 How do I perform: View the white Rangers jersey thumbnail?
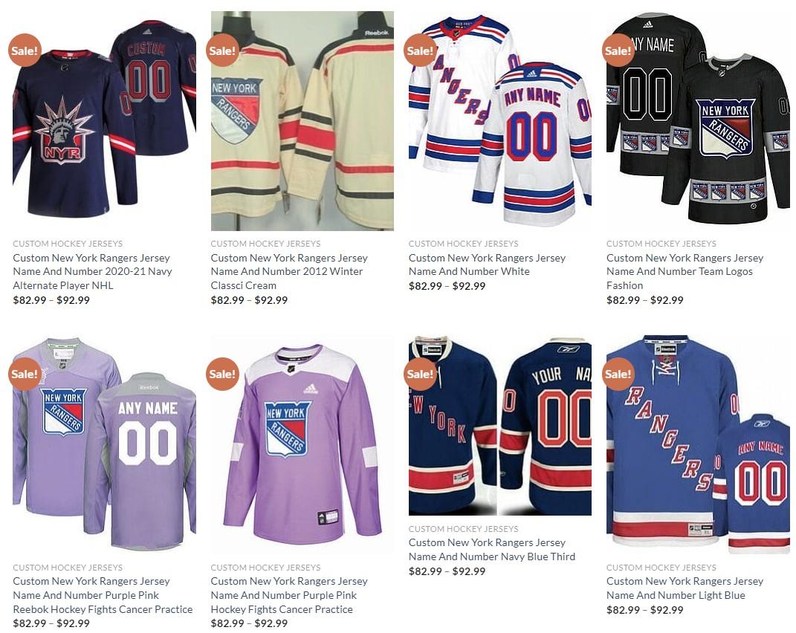(500, 121)
